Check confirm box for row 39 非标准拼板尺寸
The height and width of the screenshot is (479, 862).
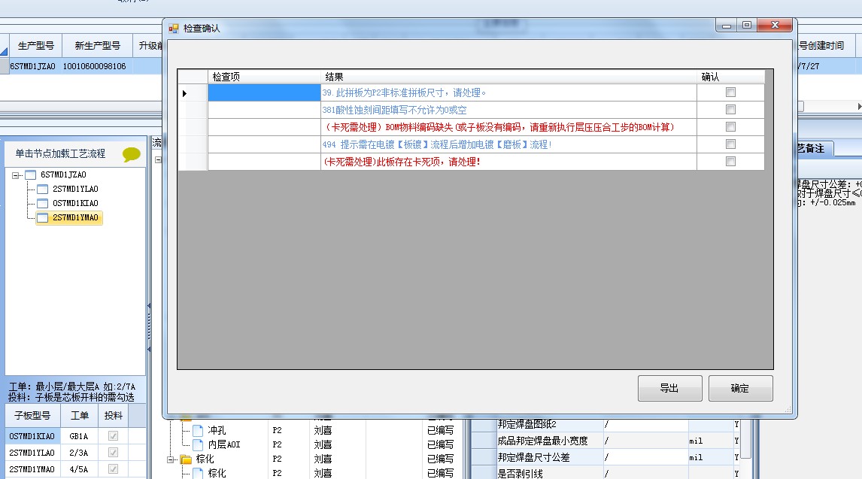(730, 92)
